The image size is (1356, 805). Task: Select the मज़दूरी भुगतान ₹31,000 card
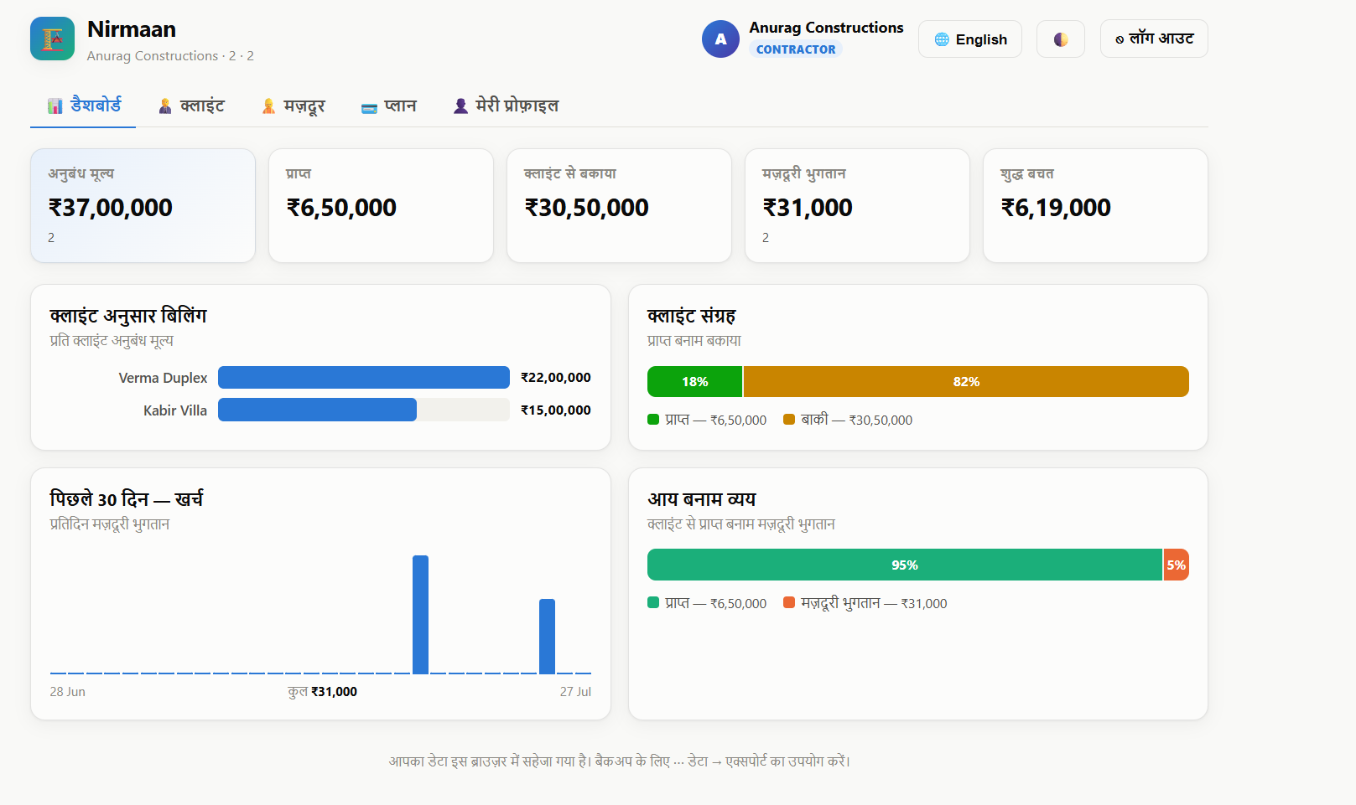[x=857, y=205]
